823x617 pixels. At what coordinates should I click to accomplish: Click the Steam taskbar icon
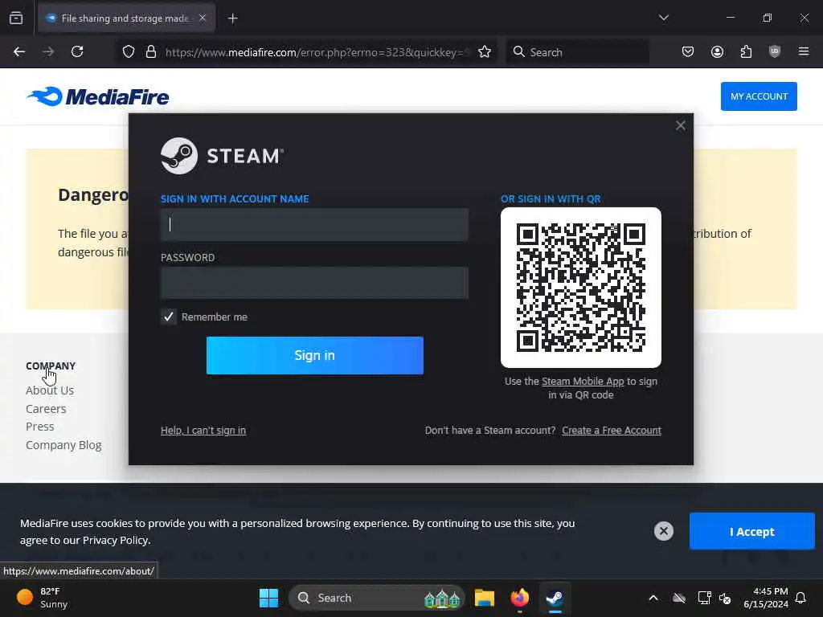click(x=555, y=598)
